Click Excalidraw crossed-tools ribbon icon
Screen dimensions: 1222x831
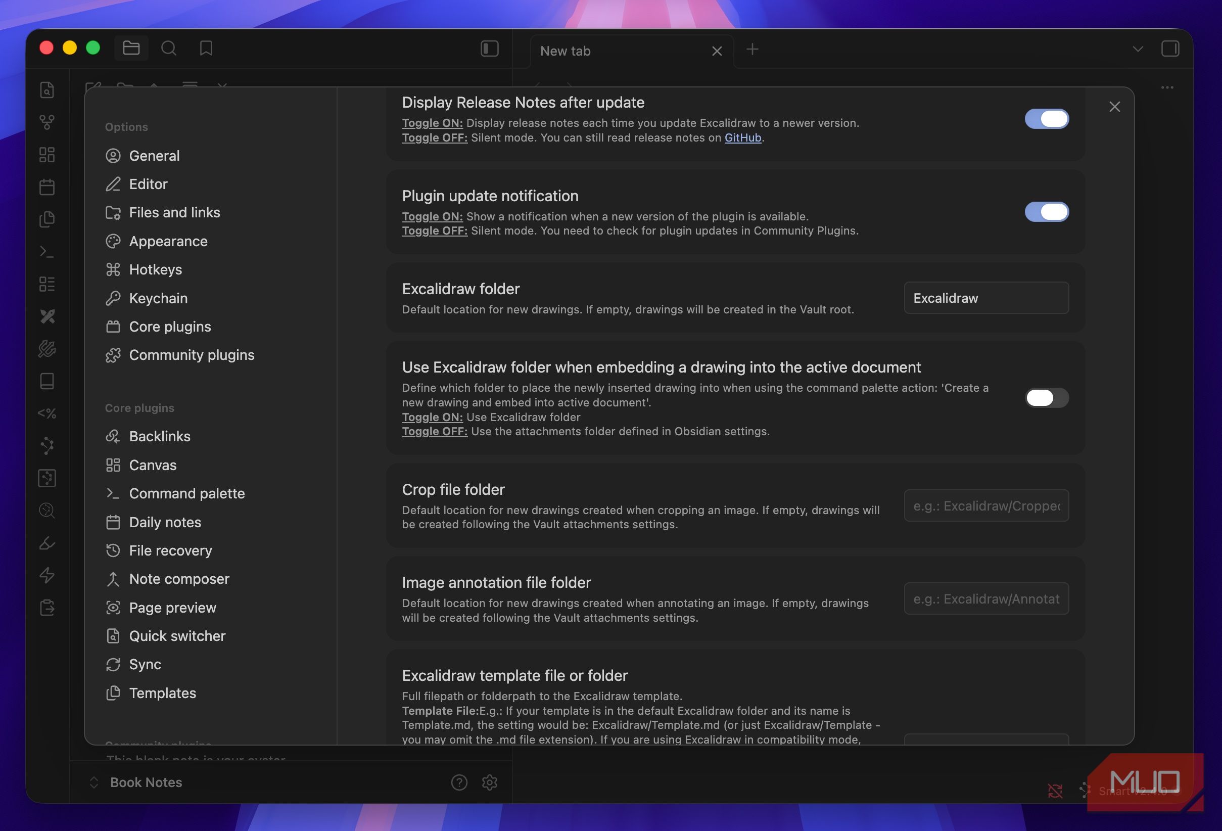pyautogui.click(x=47, y=316)
